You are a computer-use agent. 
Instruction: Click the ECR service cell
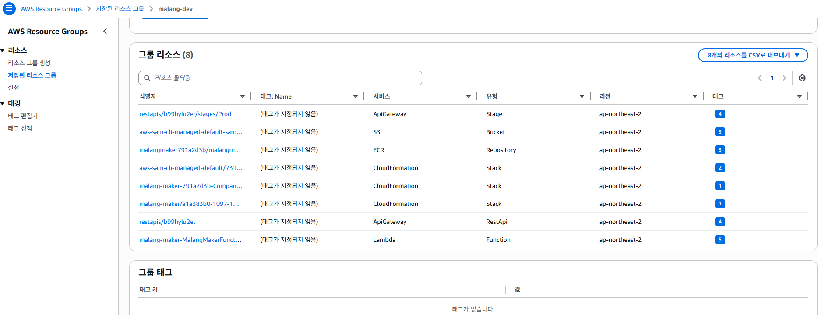(x=379, y=150)
